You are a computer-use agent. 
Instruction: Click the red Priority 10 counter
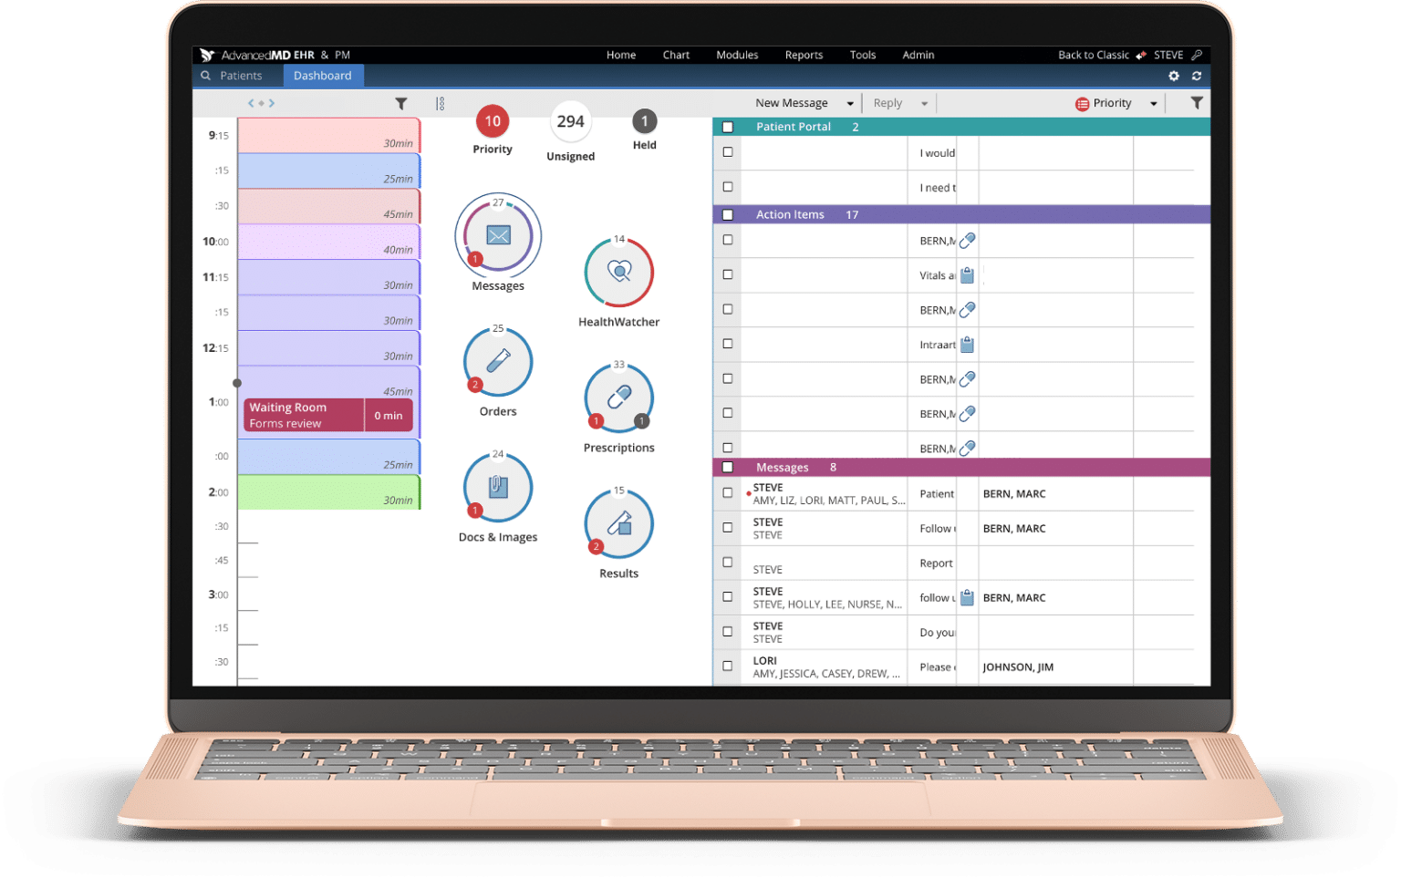(493, 121)
